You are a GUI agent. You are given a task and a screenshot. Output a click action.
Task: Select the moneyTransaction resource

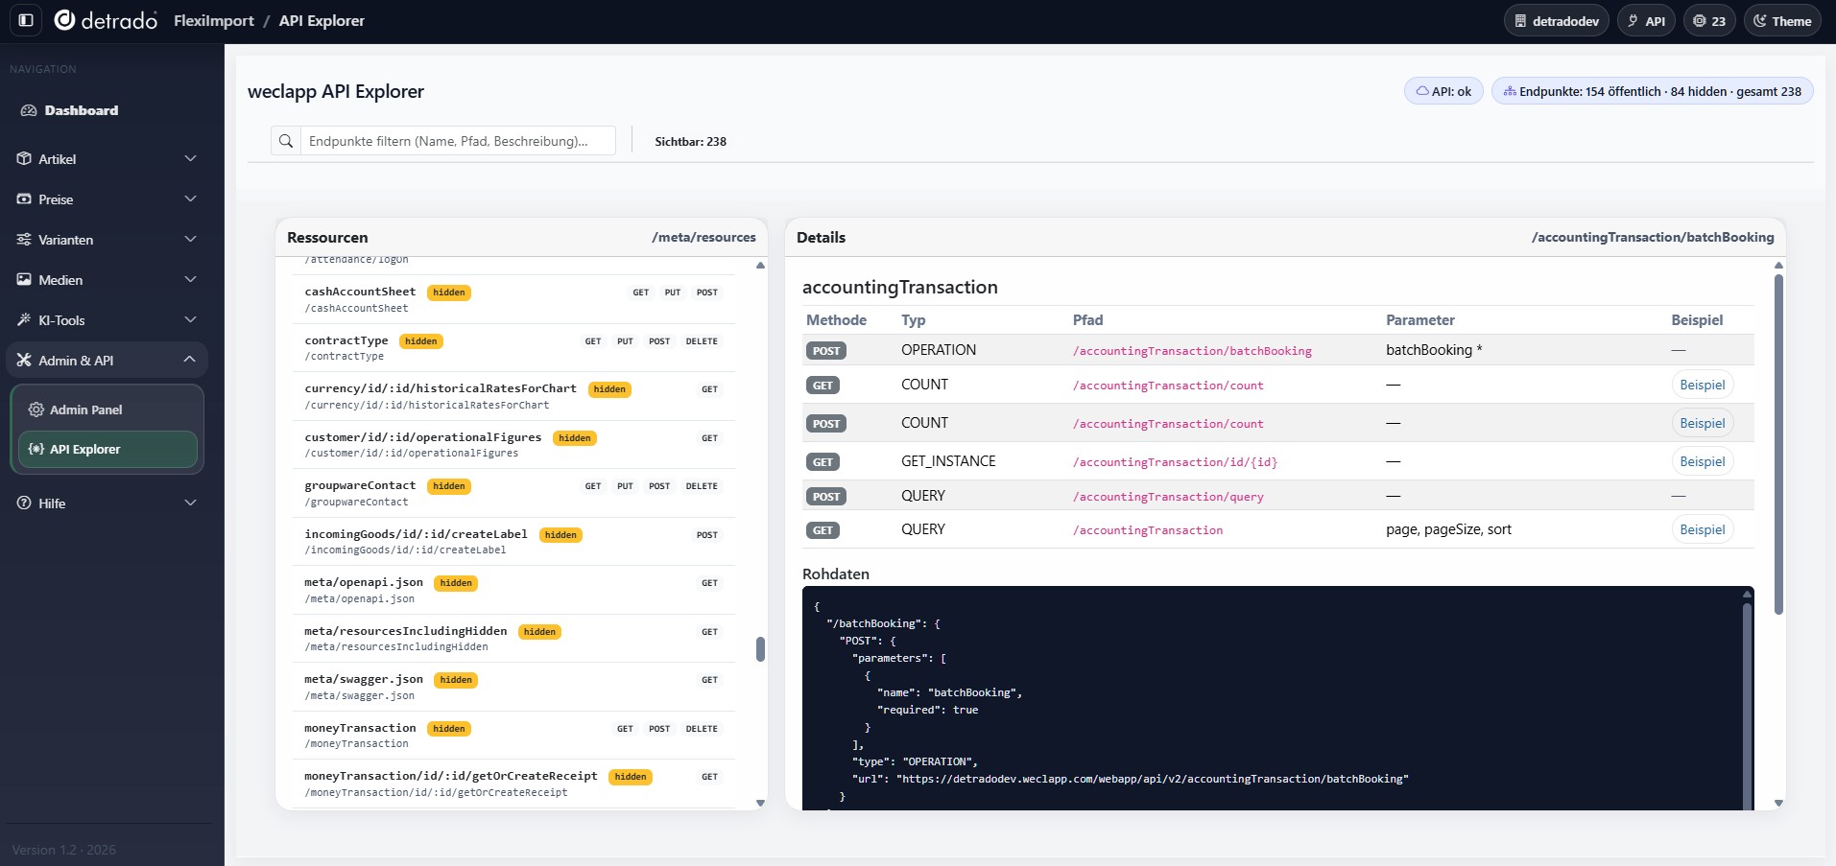tap(513, 736)
